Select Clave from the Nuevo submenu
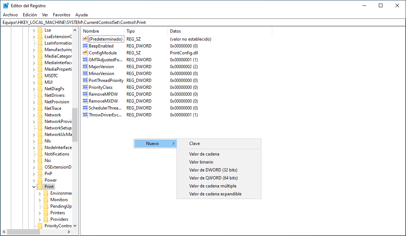 pyautogui.click(x=194, y=144)
